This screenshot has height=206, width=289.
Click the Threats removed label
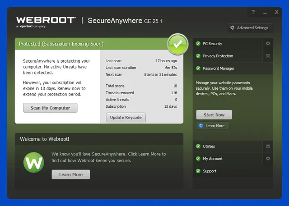[x=120, y=93]
